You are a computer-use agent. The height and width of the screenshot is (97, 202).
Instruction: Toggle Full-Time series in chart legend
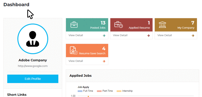(x=85, y=91)
